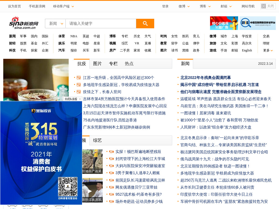279x209 pixels.
Task: Close the 黑猫投诉 popup via 关闭头条报
Action: (72, 99)
